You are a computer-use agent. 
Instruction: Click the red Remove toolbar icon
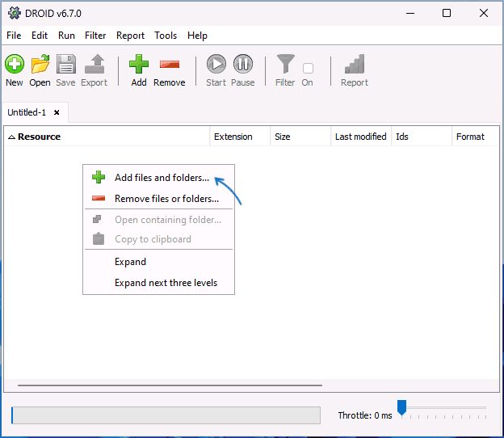pyautogui.click(x=170, y=65)
